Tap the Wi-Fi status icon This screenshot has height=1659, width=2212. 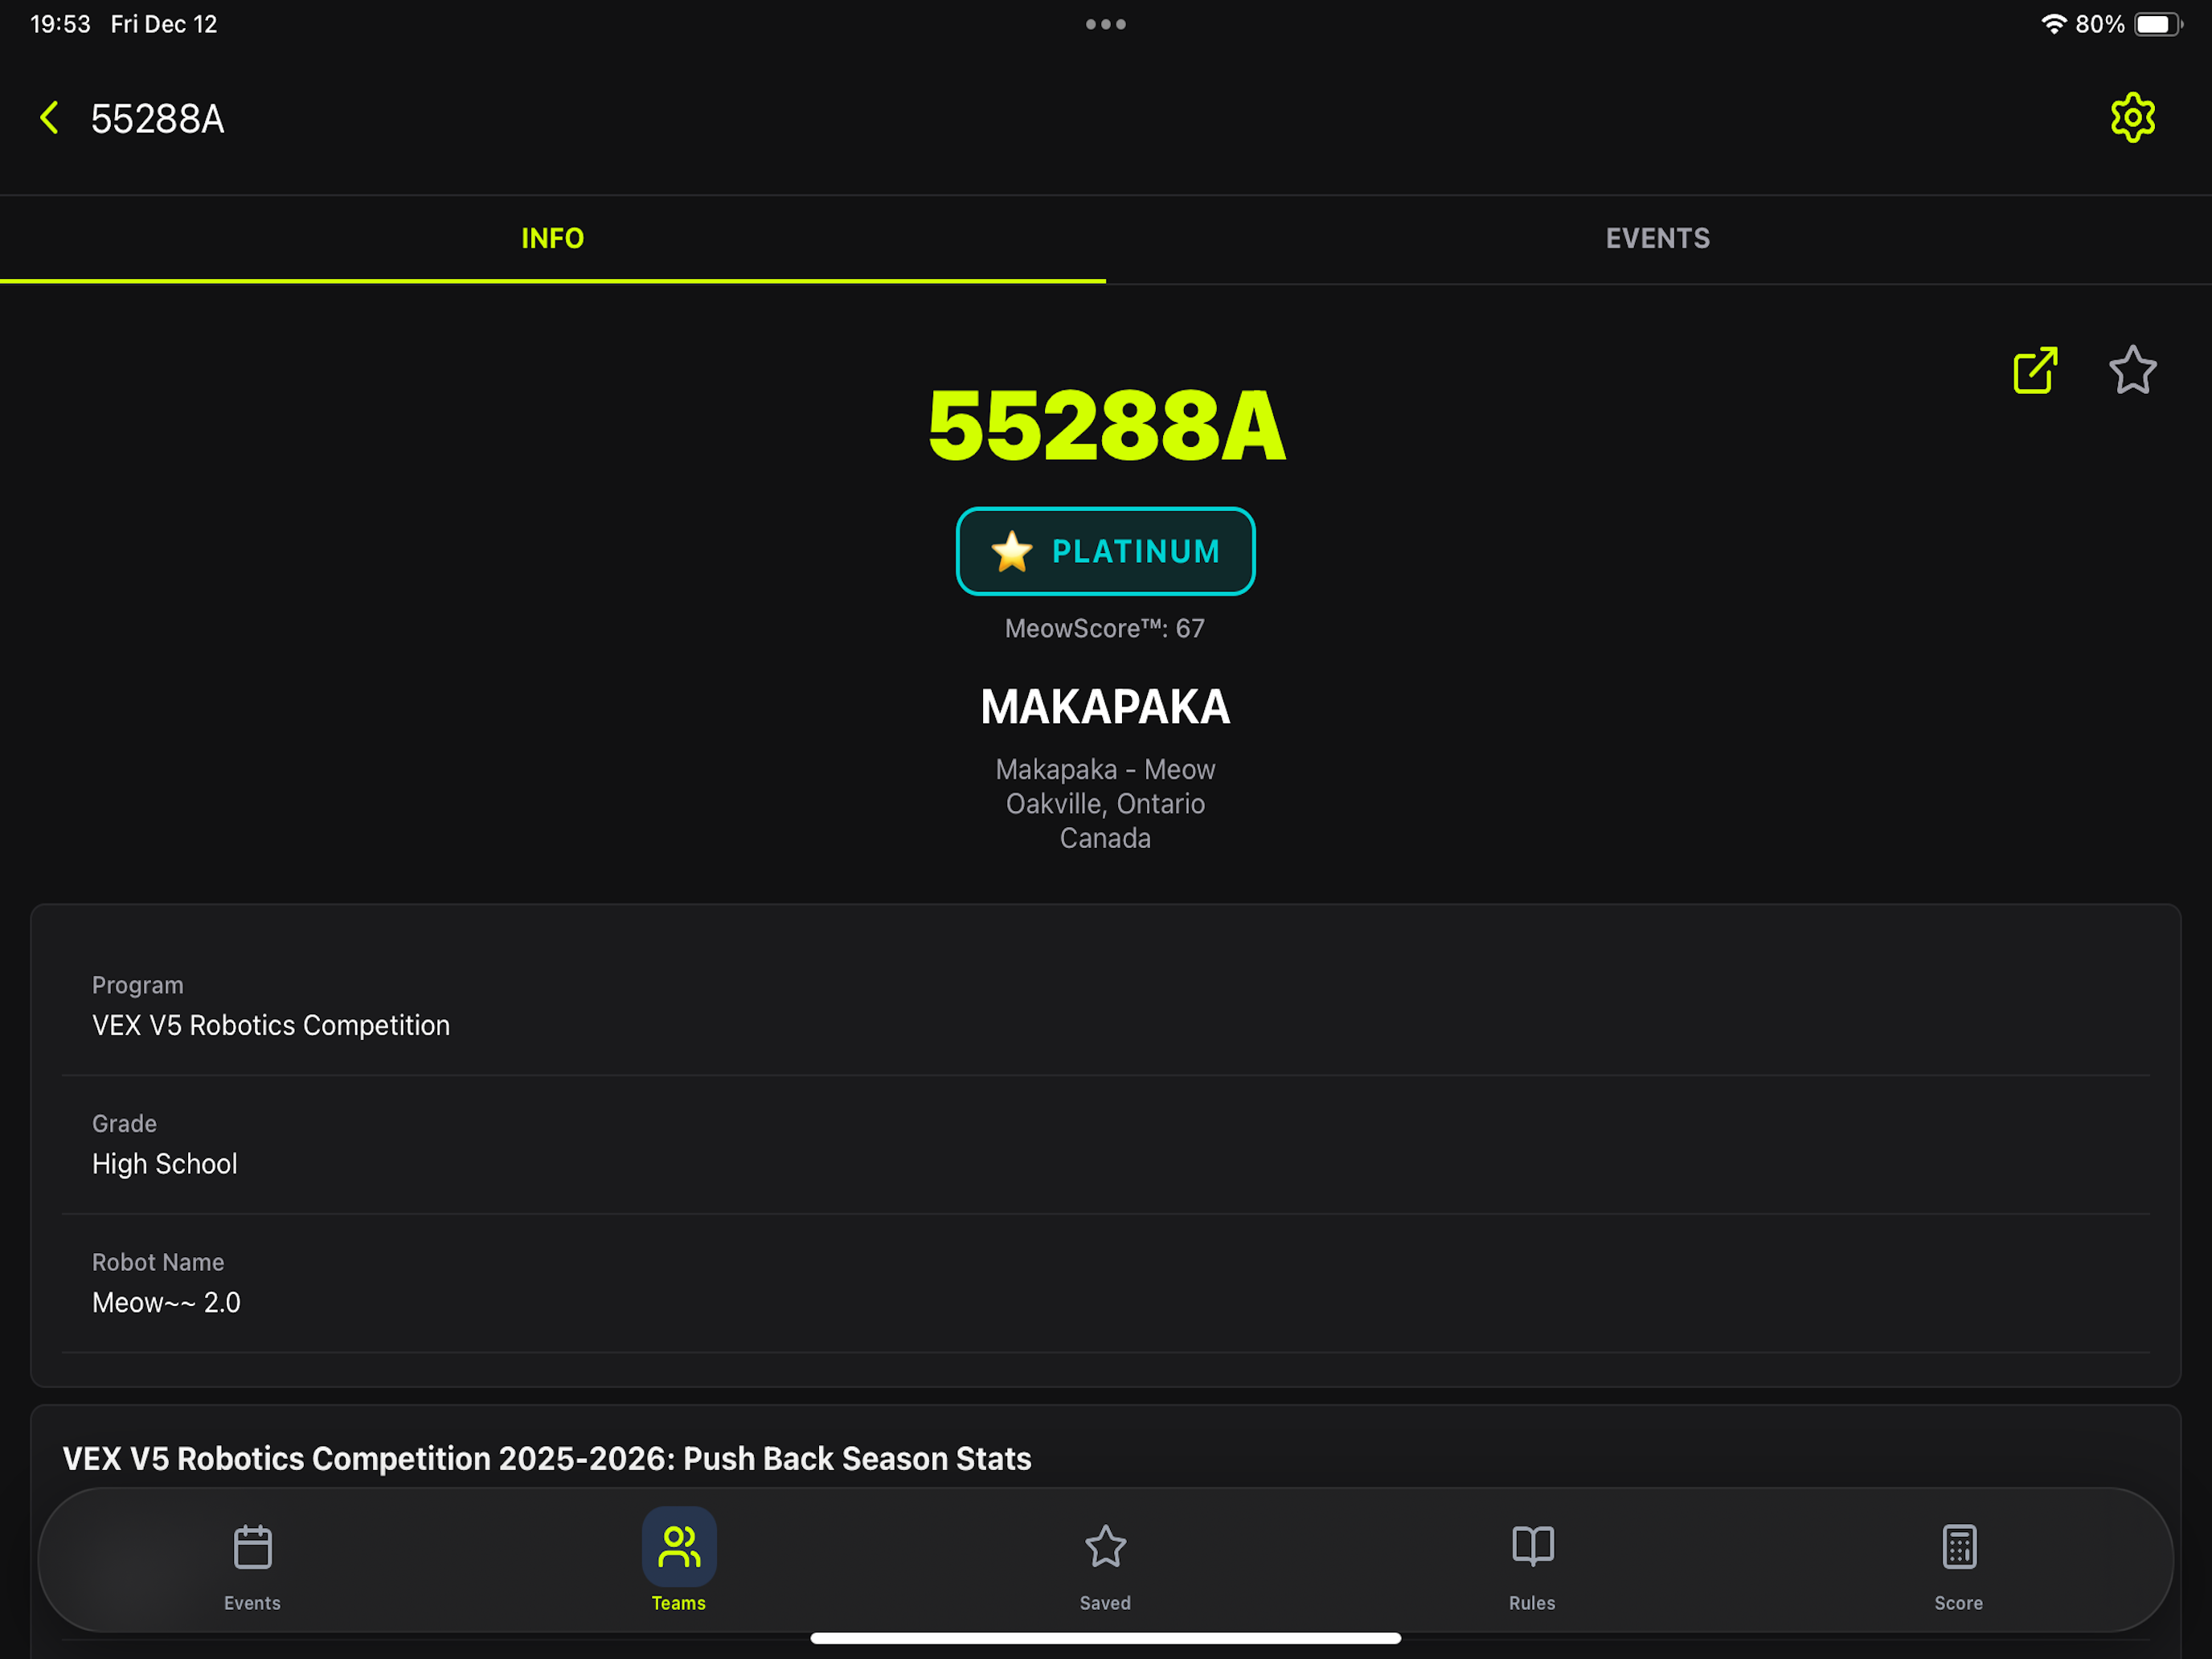(2053, 24)
